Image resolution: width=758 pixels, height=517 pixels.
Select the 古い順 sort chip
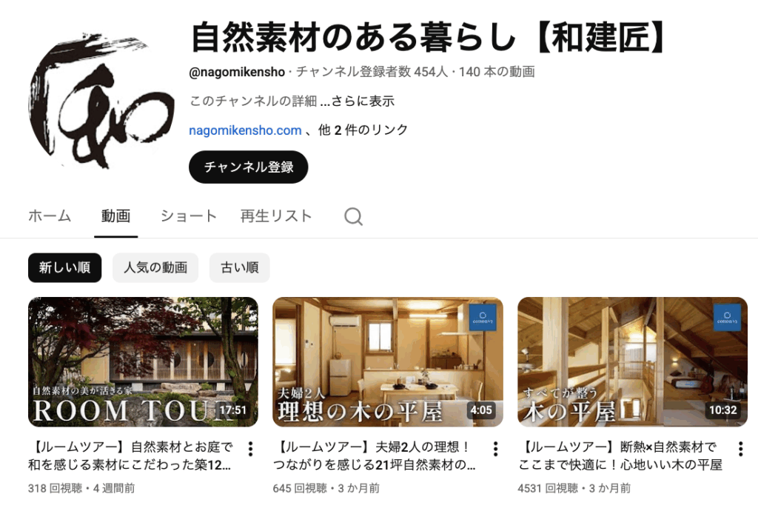239,267
